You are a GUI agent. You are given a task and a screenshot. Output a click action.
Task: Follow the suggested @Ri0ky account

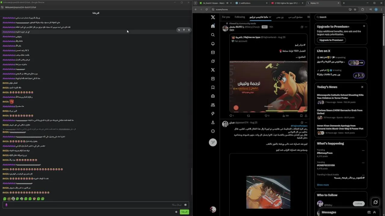click(359, 204)
